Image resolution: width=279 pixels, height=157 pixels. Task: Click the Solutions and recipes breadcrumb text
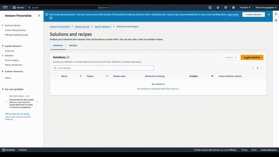[128, 26]
